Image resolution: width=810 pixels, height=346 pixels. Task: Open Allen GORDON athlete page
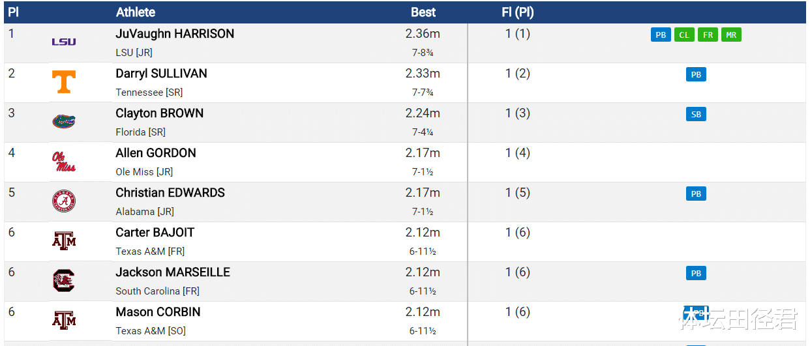click(x=156, y=153)
